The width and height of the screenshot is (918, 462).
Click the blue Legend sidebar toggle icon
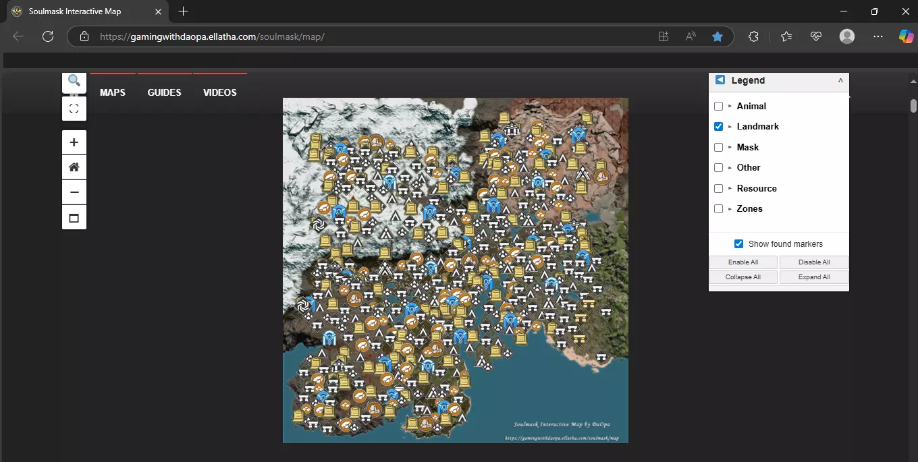point(720,80)
